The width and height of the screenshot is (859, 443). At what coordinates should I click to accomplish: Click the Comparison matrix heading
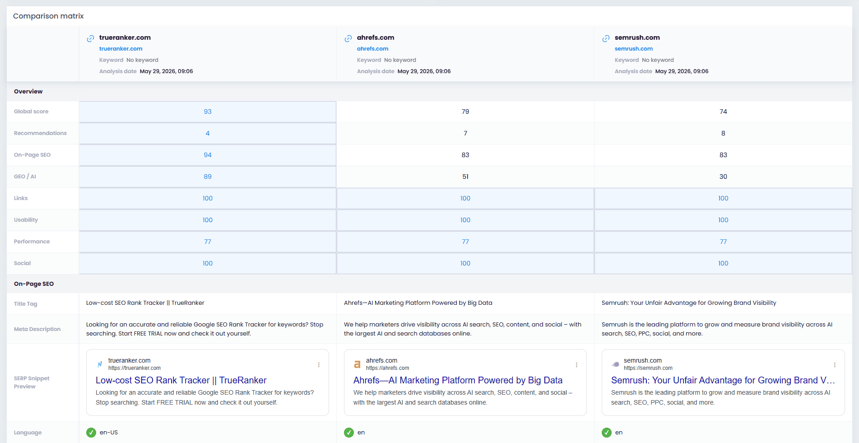[48, 16]
